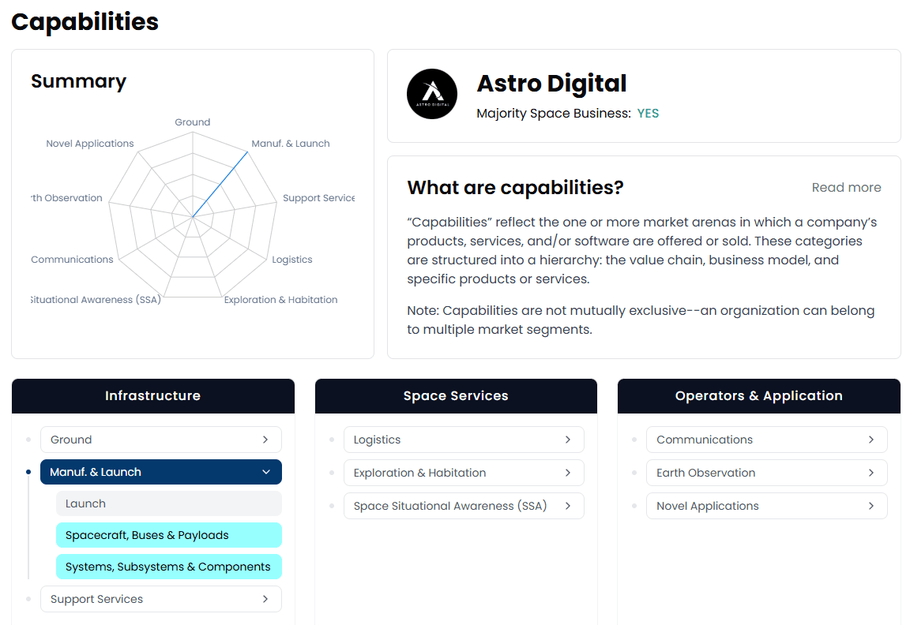Toggle the Systems, Subsystems & Components item
This screenshot has width=910, height=625.
[x=168, y=567]
